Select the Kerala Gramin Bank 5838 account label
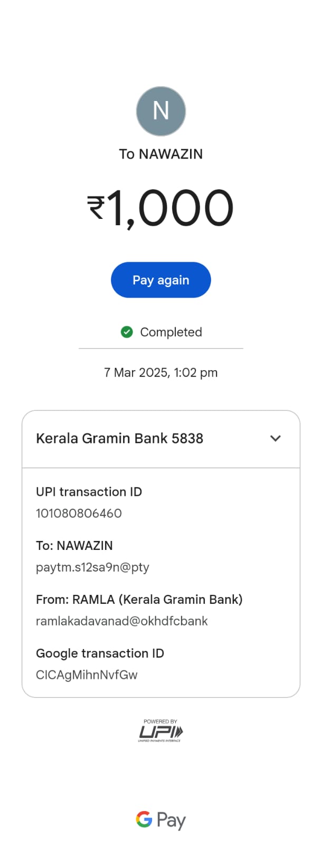This screenshot has width=322, height=846. tap(119, 438)
